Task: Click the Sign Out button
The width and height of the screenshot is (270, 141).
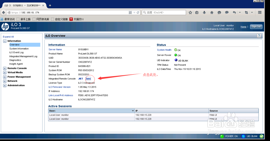Action: 256,26
